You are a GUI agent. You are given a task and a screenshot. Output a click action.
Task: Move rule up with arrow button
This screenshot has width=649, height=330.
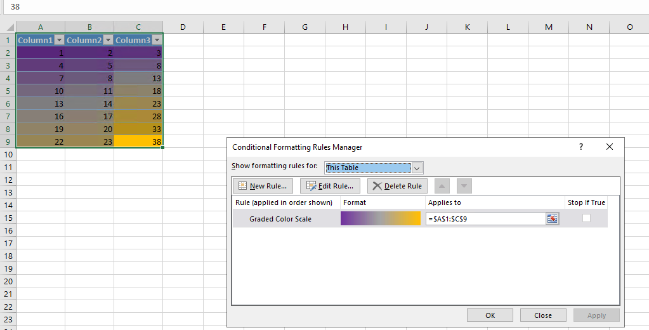442,186
